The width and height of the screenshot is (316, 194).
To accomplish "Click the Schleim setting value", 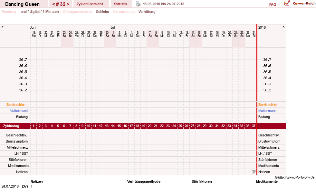I will [102, 12].
